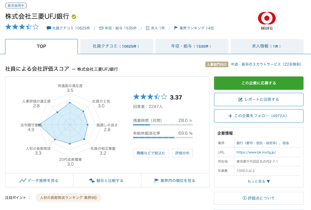Click the flag icon beside 業界ランキング 14位
Screen dimensions: 311x210
coord(176,28)
